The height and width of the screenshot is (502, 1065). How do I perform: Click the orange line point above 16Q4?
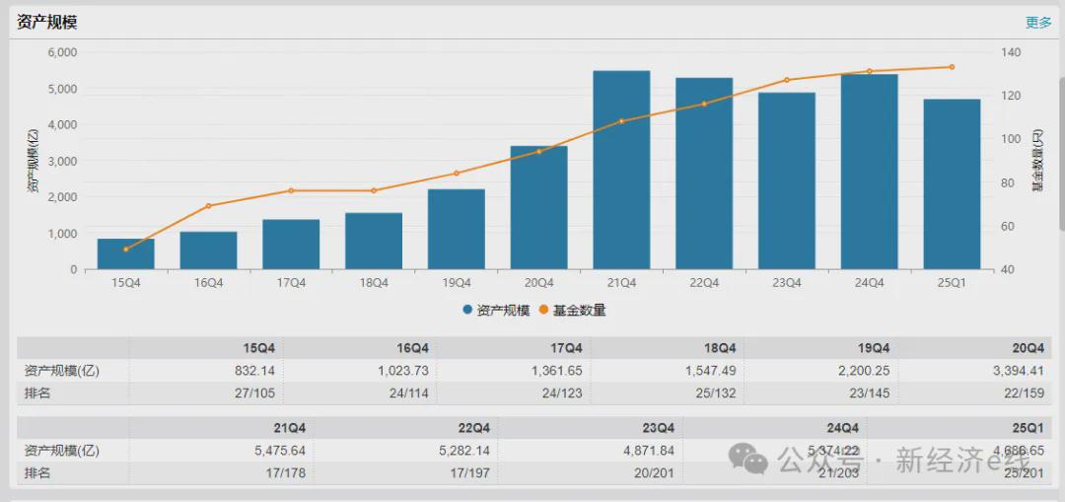(x=208, y=206)
